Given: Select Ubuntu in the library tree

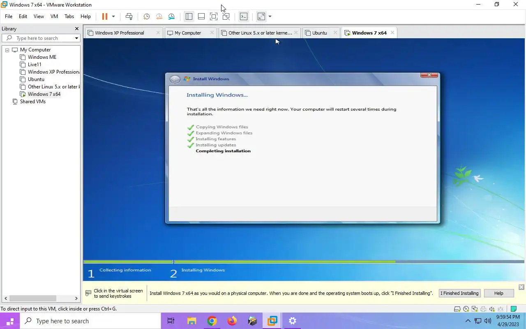Looking at the screenshot, I should pos(36,79).
